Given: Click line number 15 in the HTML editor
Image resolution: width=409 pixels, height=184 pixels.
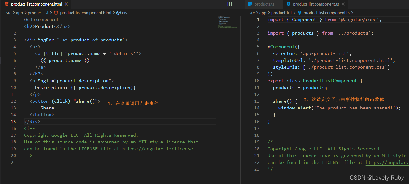Looking at the screenshot, I should (13, 122).
